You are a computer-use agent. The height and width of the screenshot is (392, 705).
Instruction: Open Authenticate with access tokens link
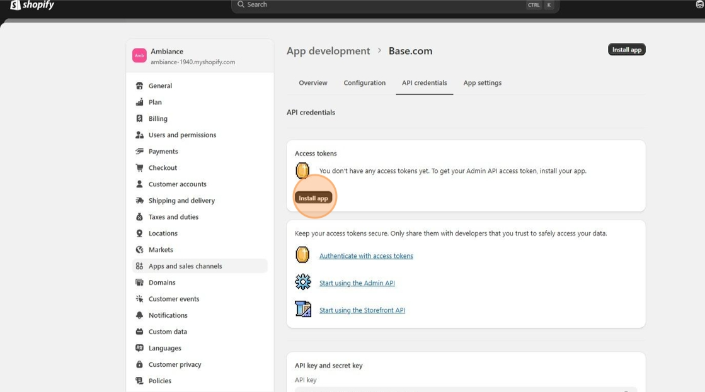pyautogui.click(x=366, y=256)
